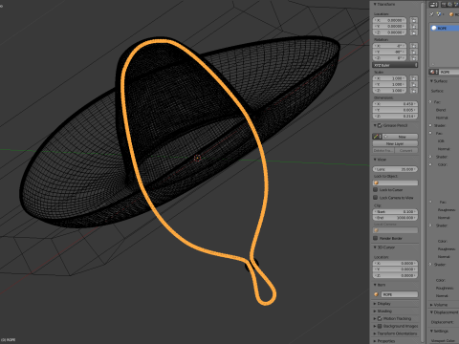This screenshot has height=344, width=459.
Task: Open the render layers properties tab icon
Action: [x=449, y=5]
